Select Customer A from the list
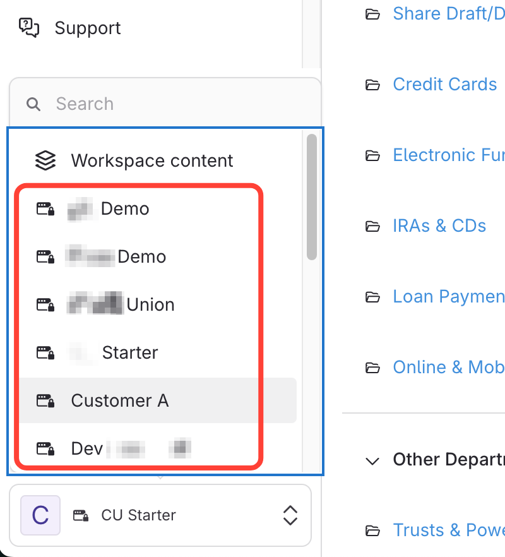This screenshot has width=505, height=557. (x=120, y=400)
